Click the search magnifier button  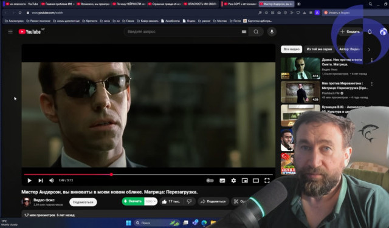pyautogui.click(x=256, y=32)
